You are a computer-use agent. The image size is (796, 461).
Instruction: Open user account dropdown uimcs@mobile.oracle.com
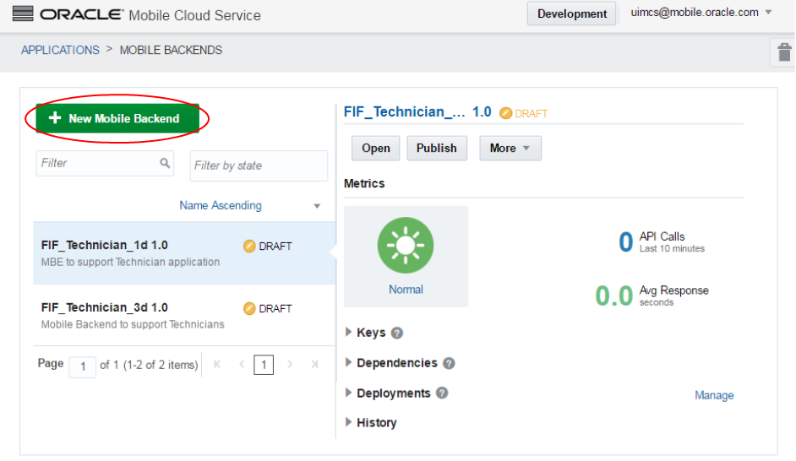[x=701, y=12]
